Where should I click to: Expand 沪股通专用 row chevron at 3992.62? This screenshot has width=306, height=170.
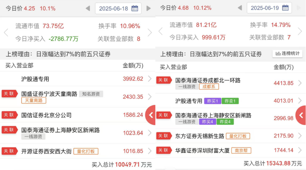click(150, 79)
